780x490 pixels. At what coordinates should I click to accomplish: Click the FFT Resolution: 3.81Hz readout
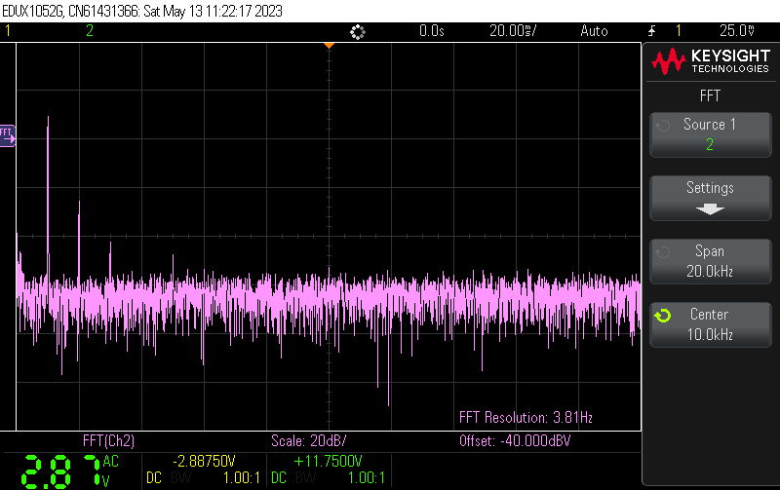click(x=526, y=417)
